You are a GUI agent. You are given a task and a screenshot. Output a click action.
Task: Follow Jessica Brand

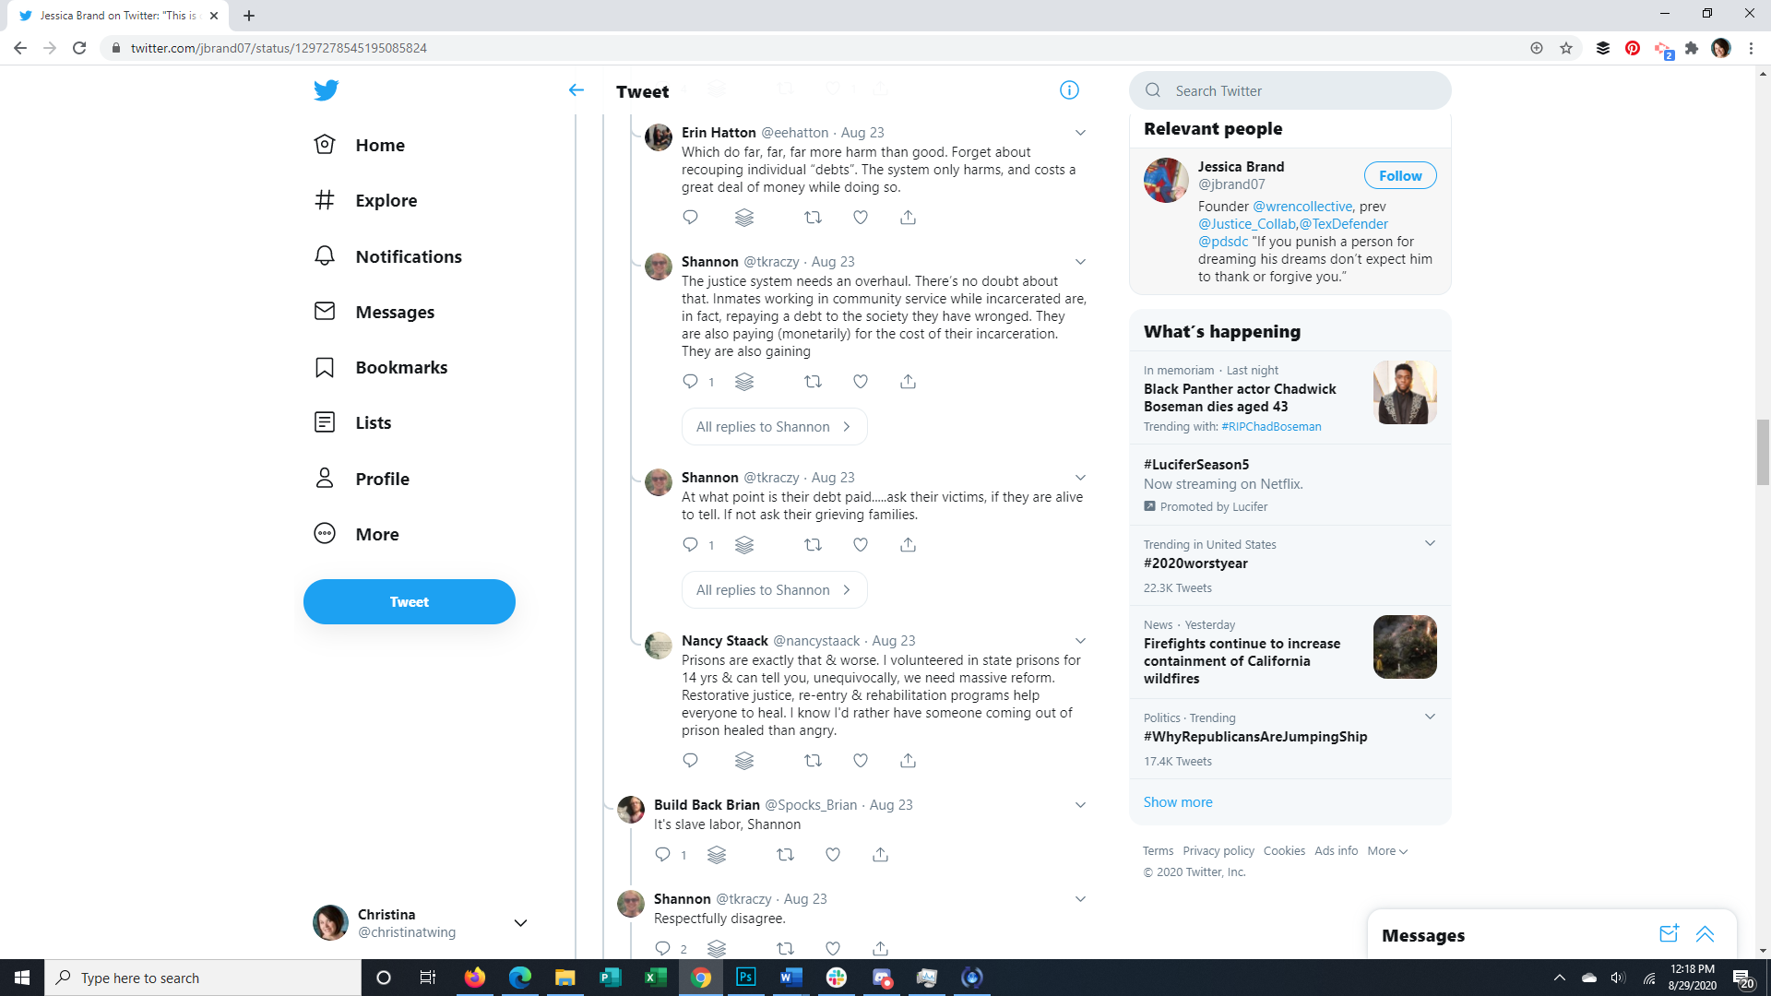pos(1399,176)
